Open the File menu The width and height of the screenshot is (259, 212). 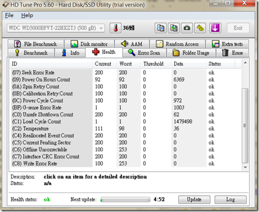[x=9, y=15]
